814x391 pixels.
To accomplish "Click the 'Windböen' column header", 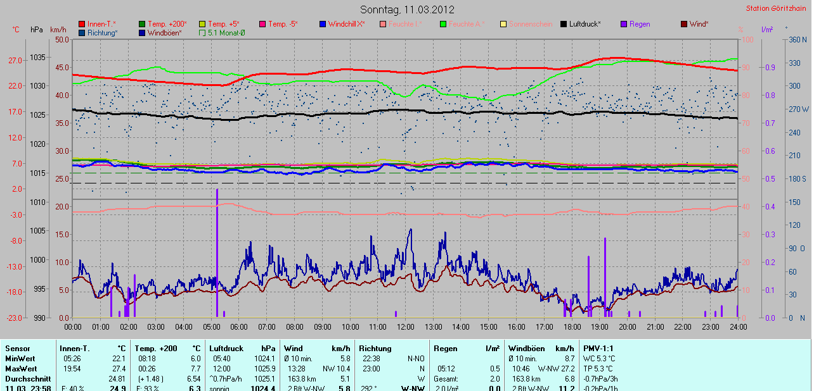I will point(526,348).
